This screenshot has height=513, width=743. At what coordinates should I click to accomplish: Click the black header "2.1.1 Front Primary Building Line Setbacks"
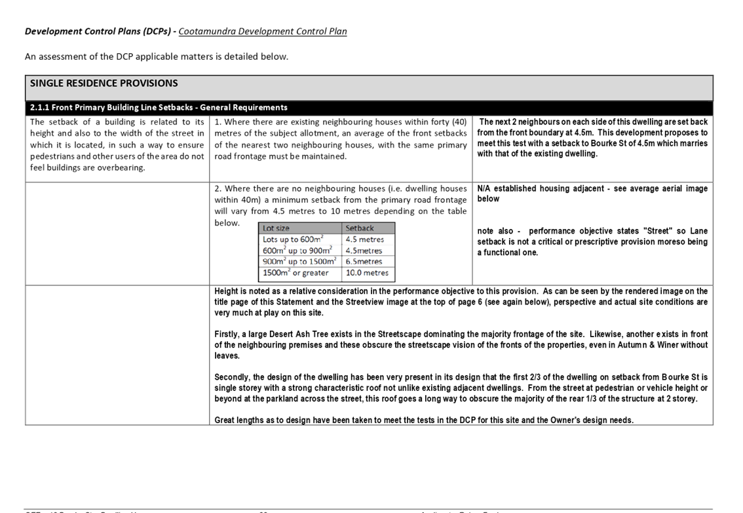click(159, 107)
